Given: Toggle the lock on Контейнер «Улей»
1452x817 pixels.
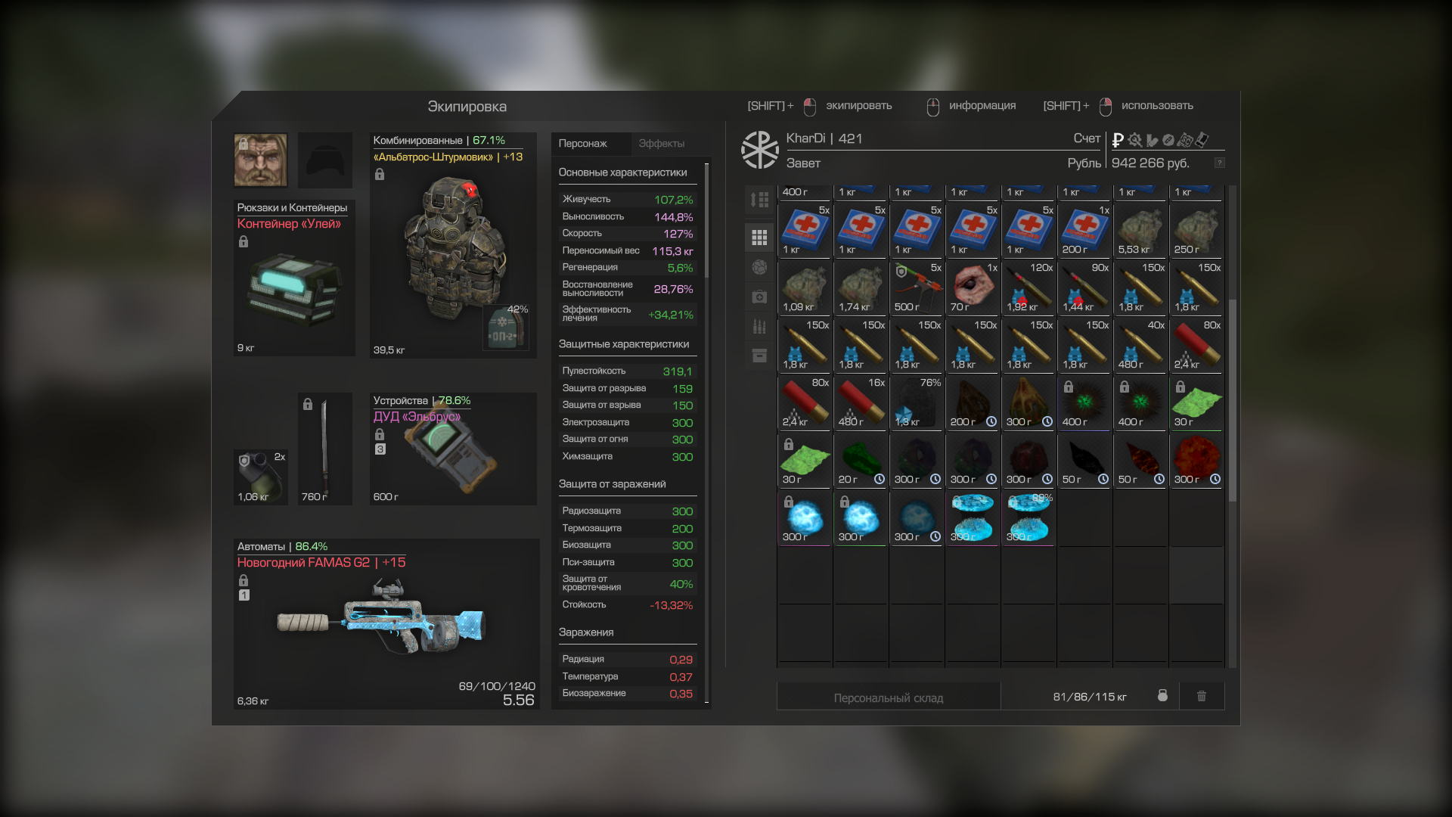Looking at the screenshot, I should click(x=244, y=241).
